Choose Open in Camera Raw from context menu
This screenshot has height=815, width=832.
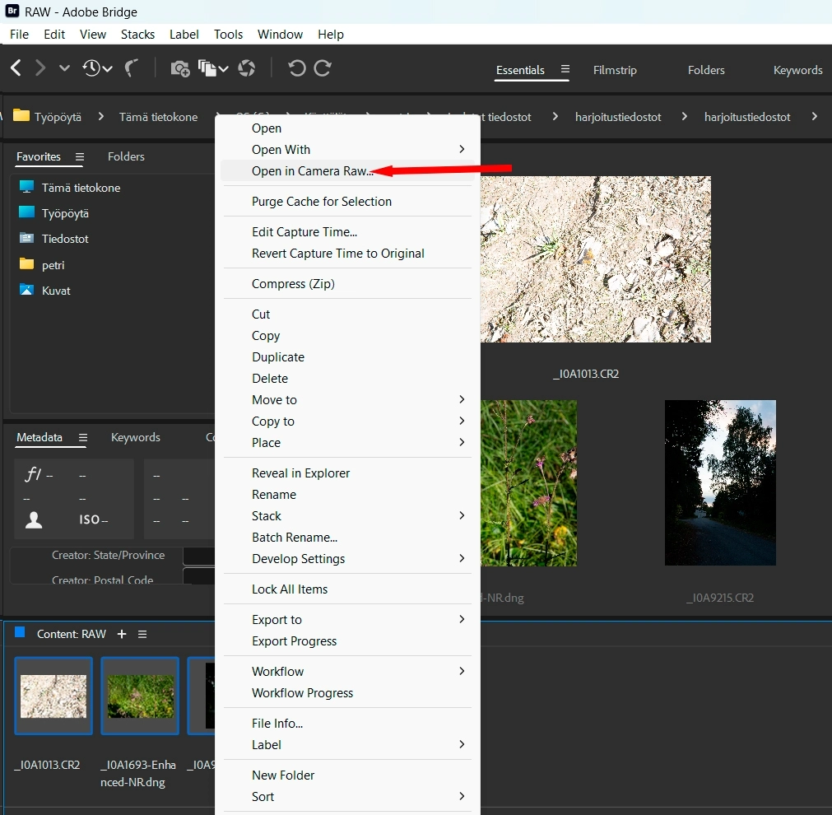313,171
